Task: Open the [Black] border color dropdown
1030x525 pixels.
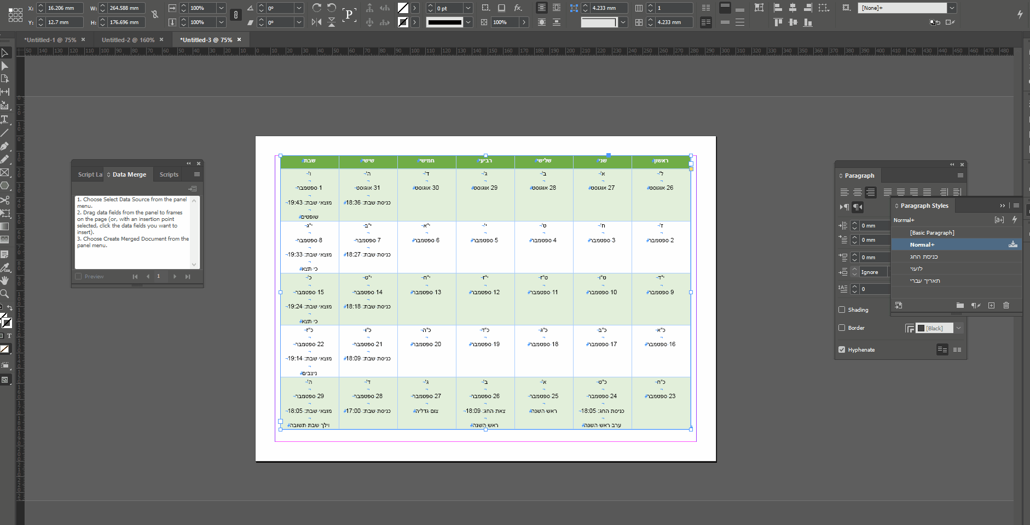Action: pos(958,328)
